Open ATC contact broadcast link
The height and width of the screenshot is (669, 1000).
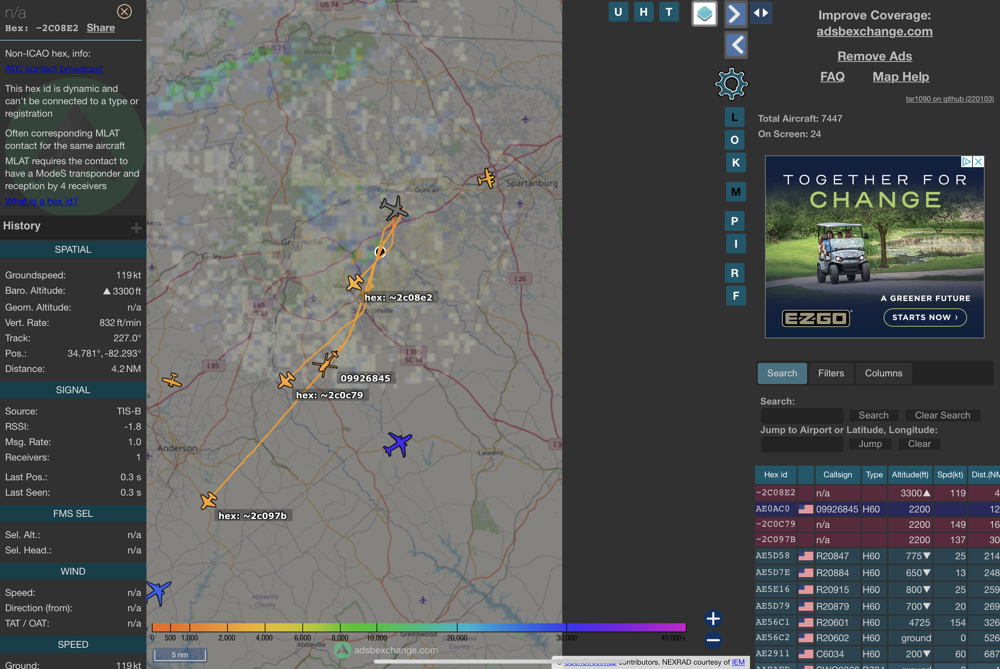pyautogui.click(x=54, y=69)
